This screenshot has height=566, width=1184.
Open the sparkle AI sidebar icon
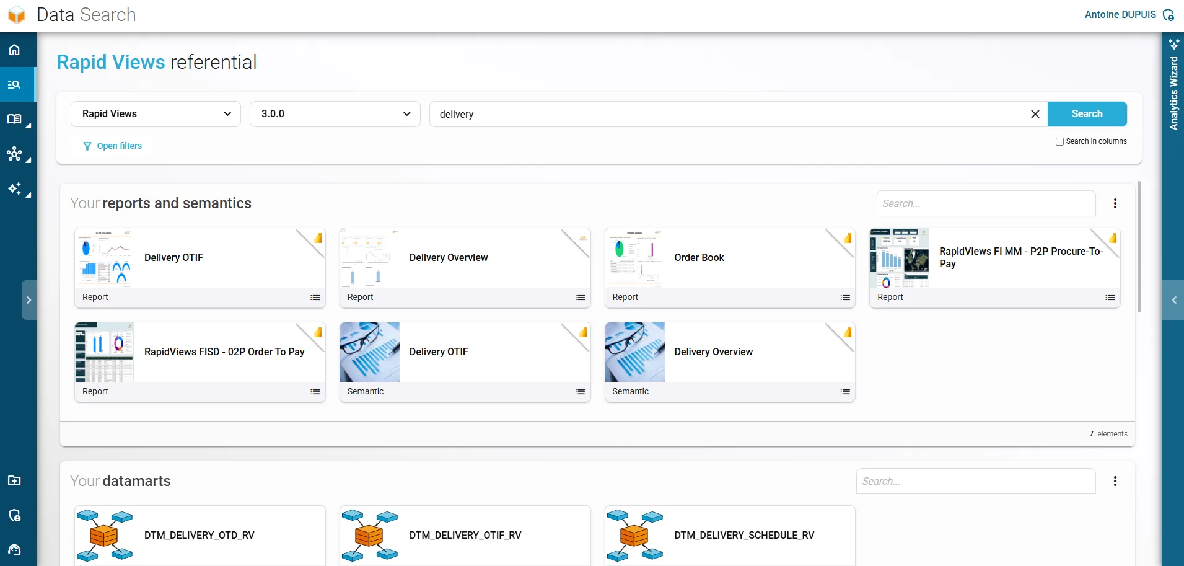pyautogui.click(x=14, y=188)
